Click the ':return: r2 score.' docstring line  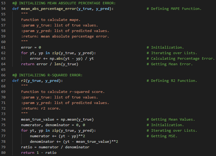[x=41, y=108]
